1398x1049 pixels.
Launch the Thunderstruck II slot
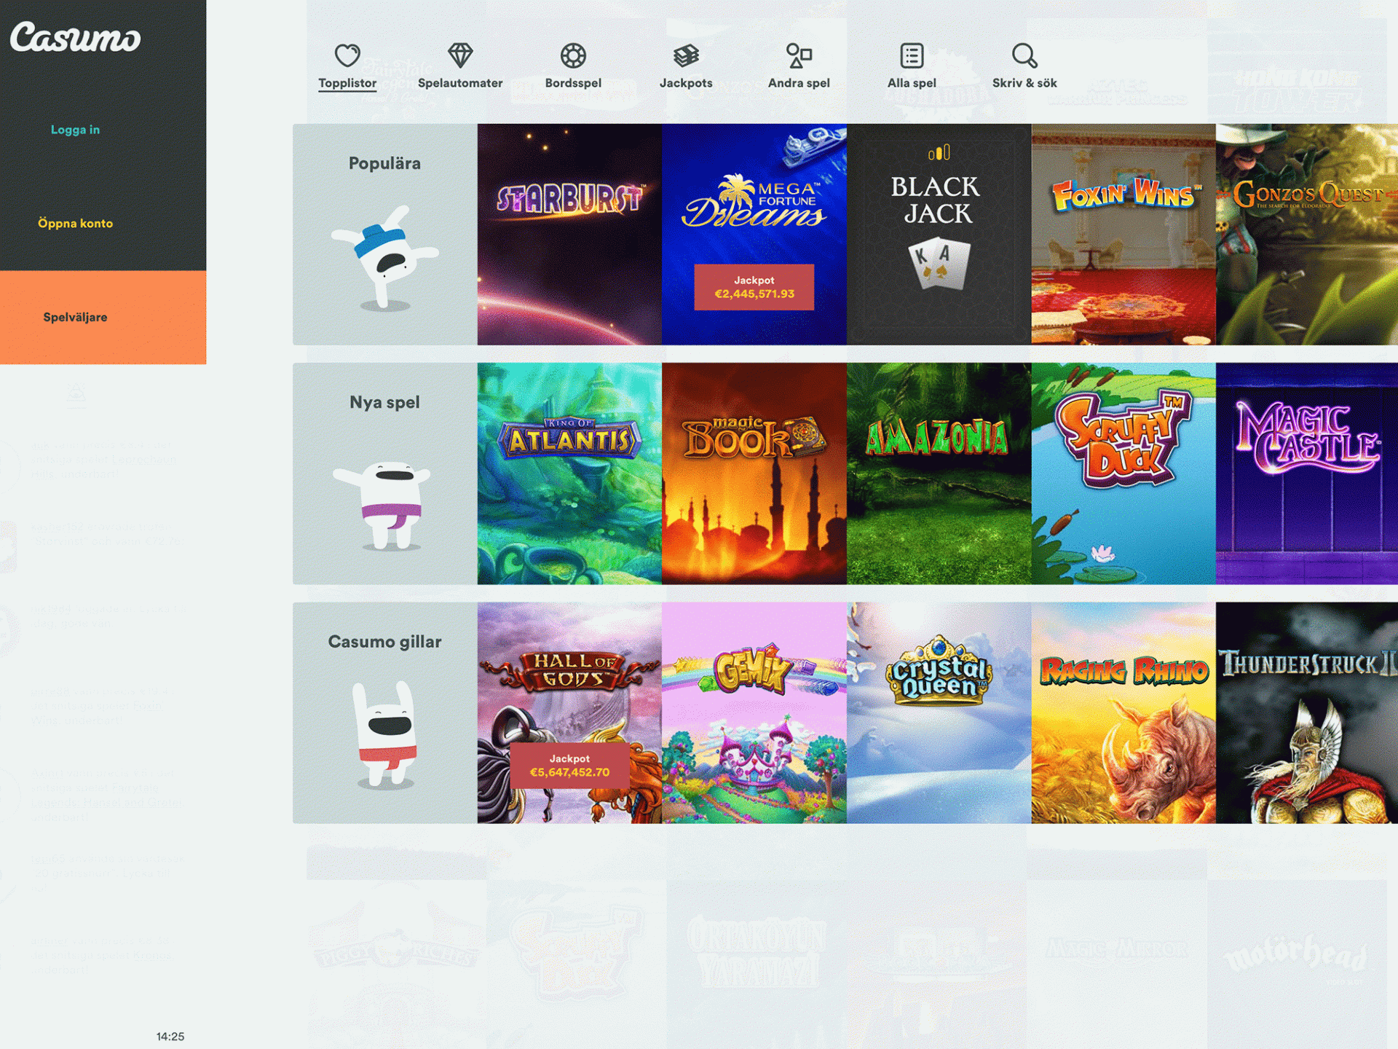1307,712
